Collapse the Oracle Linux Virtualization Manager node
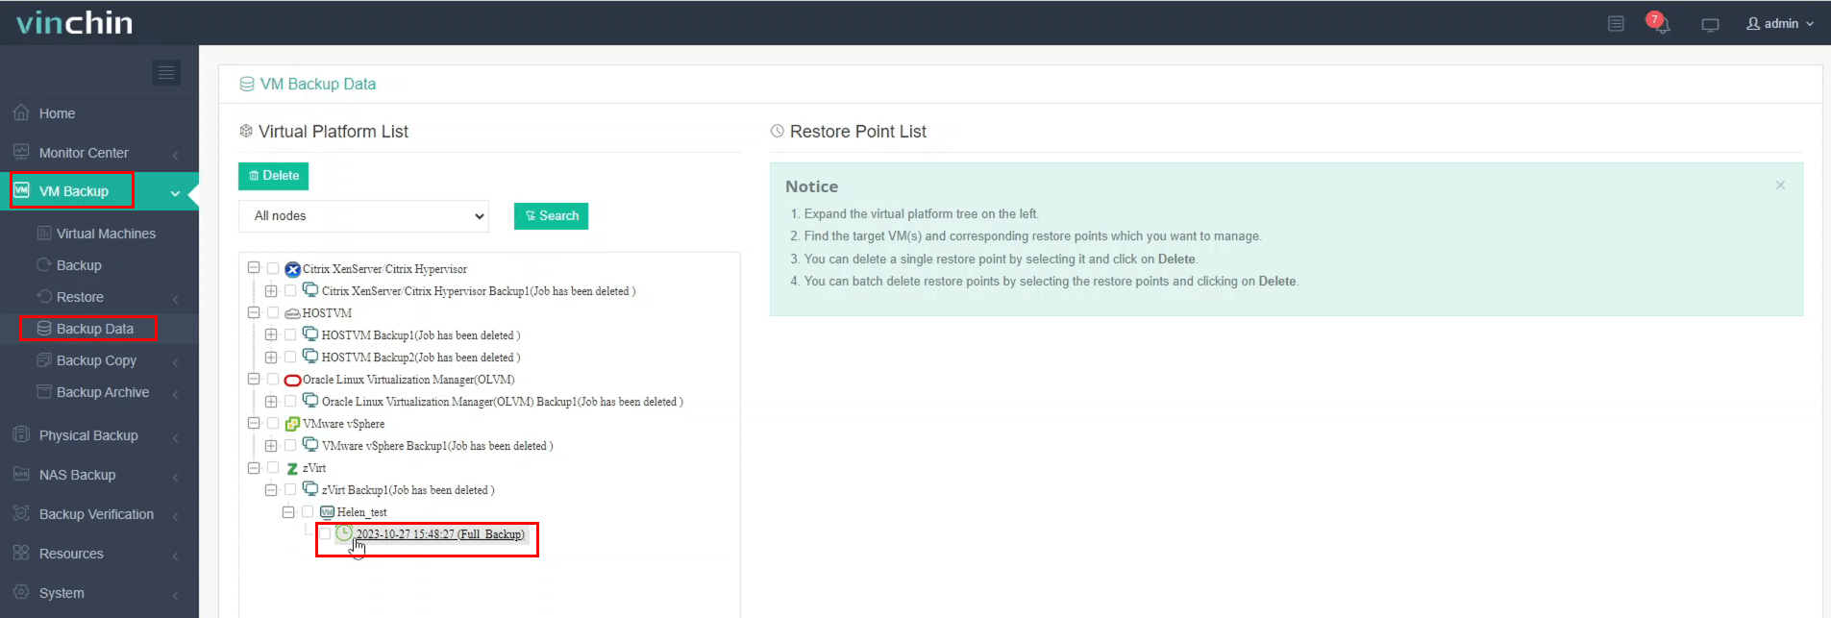This screenshot has height=618, width=1831. tap(254, 379)
